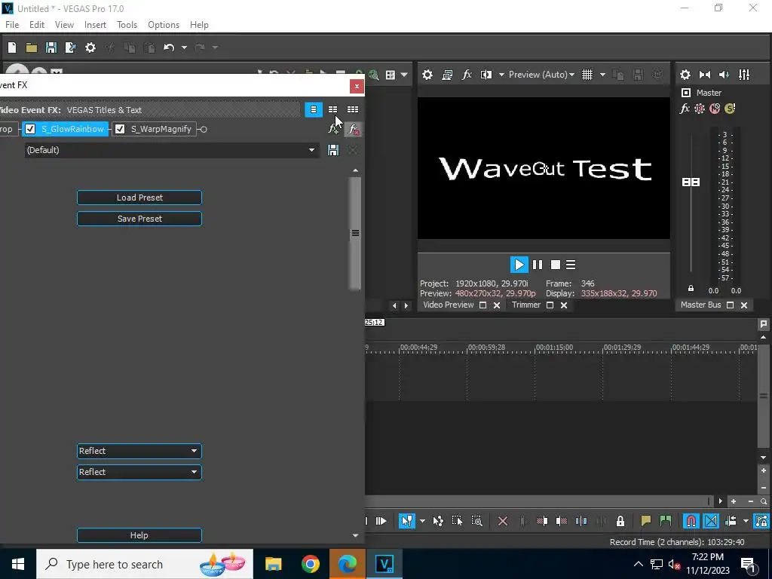Adjust the Master volume fader handle
772x579 pixels.
[691, 182]
